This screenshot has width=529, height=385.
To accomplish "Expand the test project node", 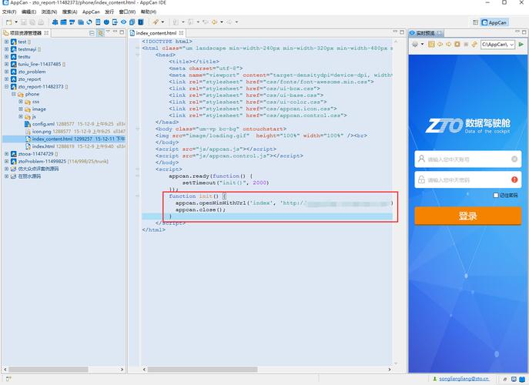I will coord(6,42).
